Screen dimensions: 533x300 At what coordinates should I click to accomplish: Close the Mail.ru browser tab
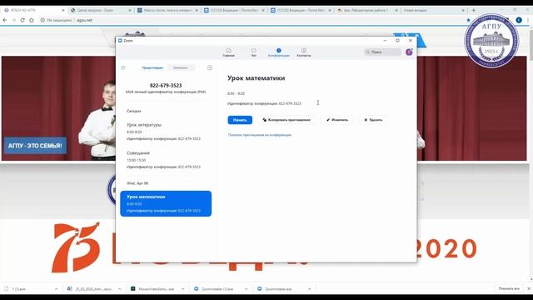click(197, 11)
